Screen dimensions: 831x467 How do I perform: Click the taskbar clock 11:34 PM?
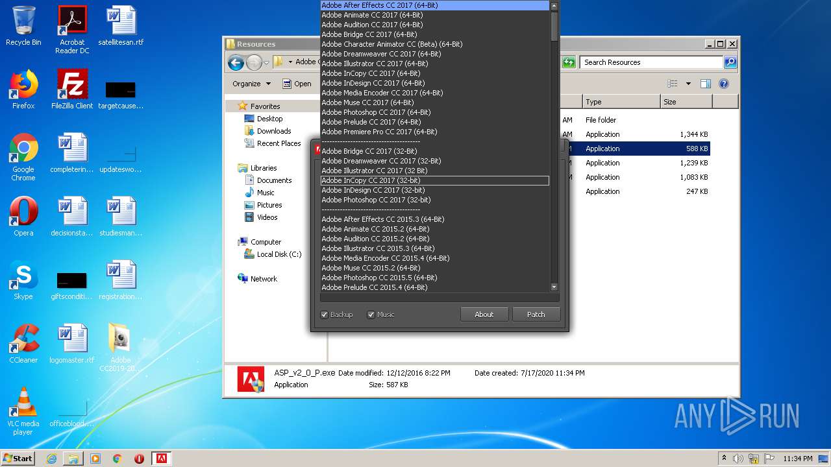tap(798, 459)
